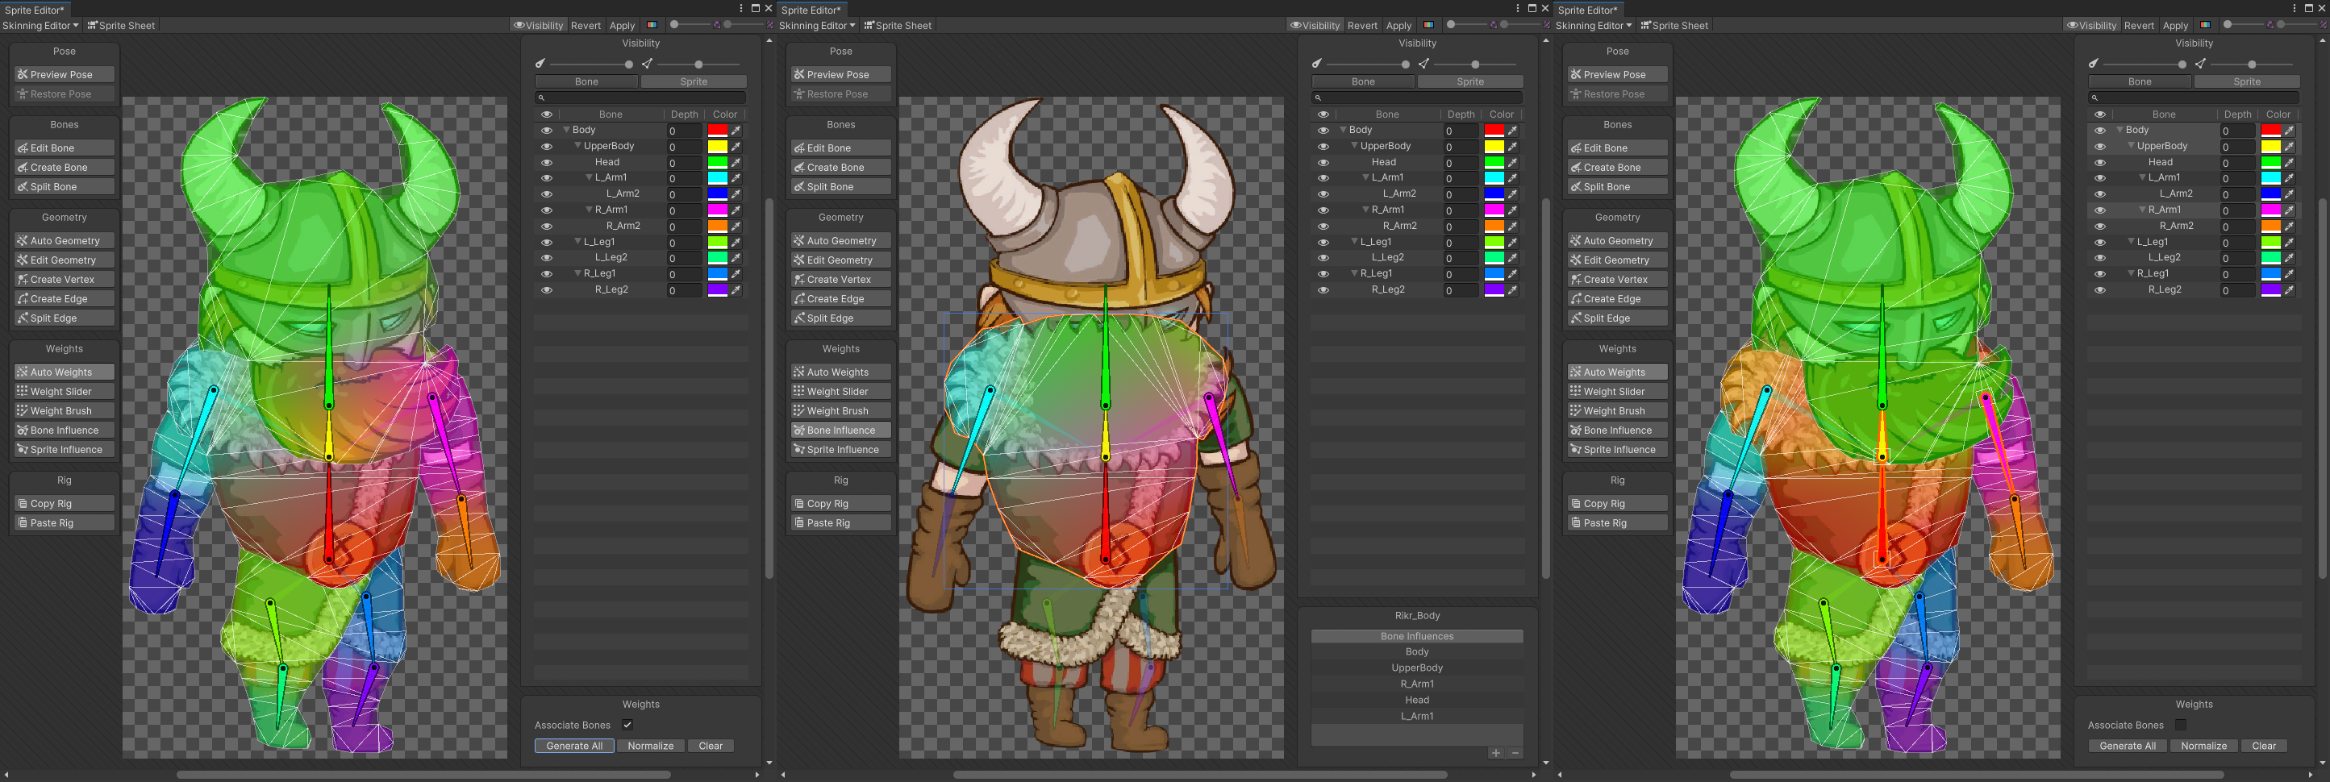Select middle Sprite Editor window tab
Viewport: 2330px width, 782px height.
click(x=811, y=9)
